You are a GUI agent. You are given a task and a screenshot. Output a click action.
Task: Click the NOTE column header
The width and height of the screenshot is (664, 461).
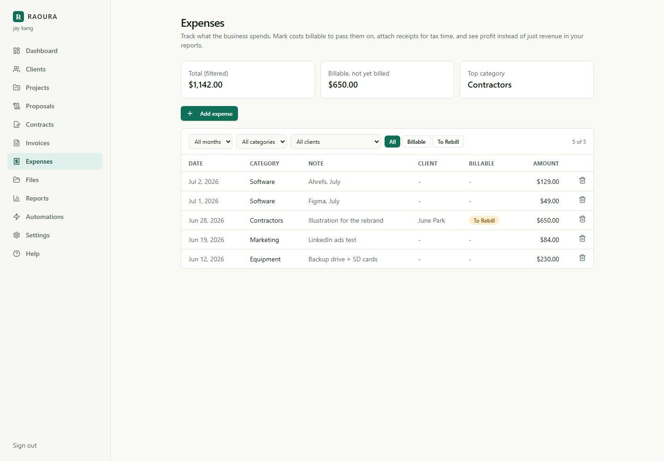[x=316, y=163]
